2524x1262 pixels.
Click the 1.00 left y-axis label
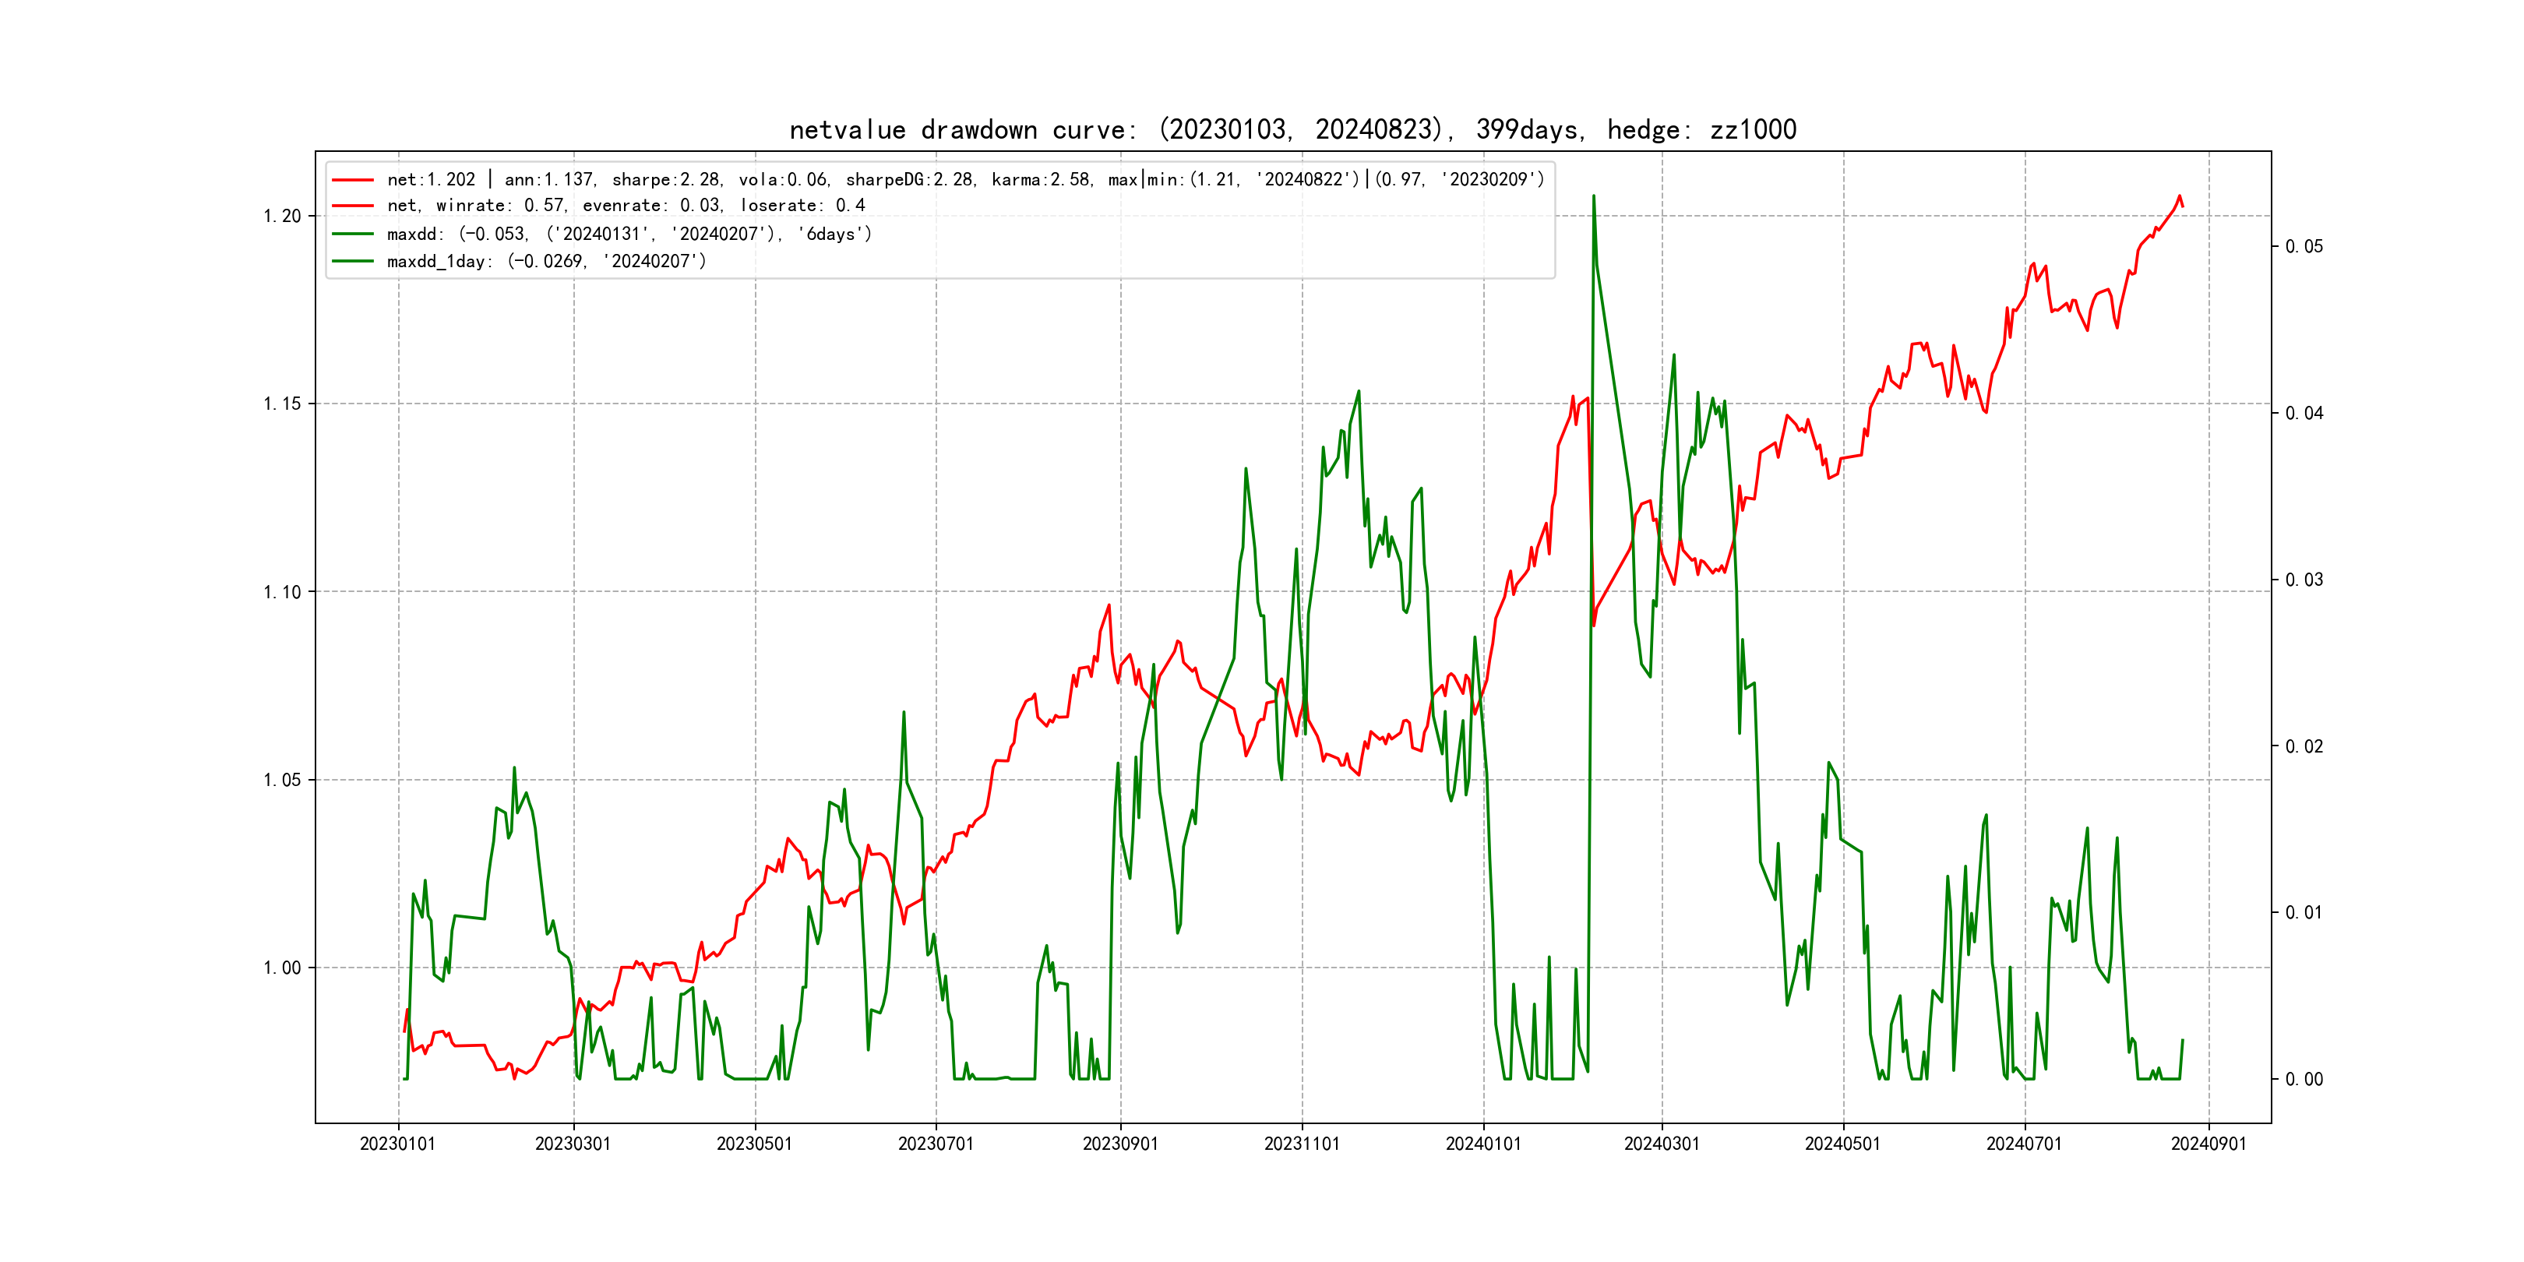click(x=282, y=968)
